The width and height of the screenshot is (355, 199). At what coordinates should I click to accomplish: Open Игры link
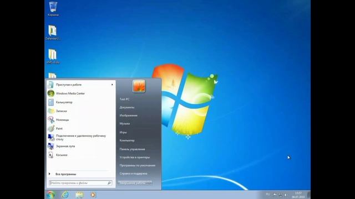[x=123, y=132]
